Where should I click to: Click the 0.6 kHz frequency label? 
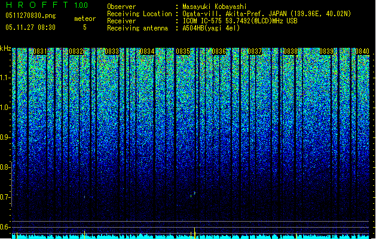(x=5, y=227)
